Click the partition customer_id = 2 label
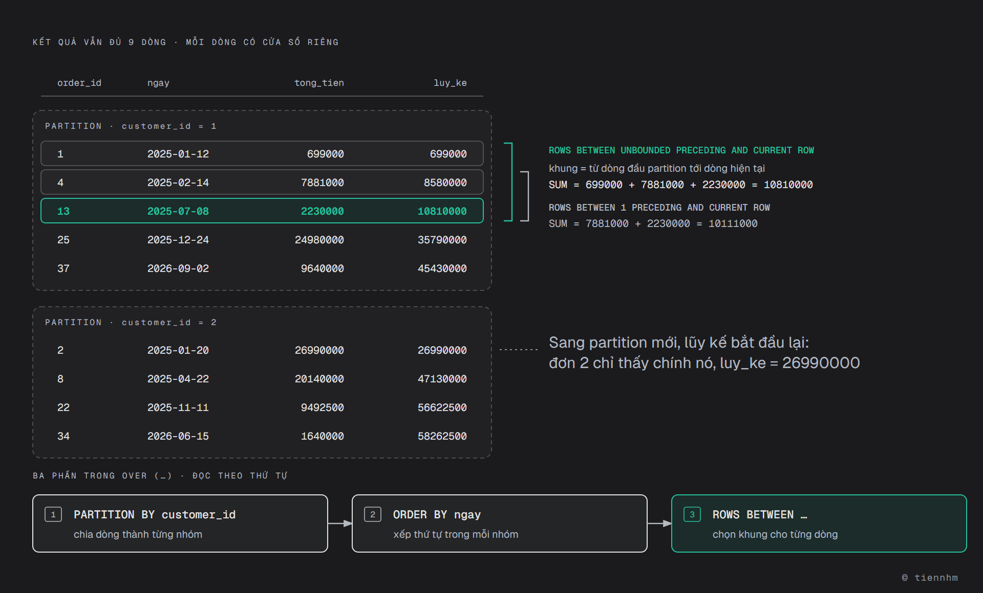Viewport: 983px width, 593px height. [x=131, y=322]
